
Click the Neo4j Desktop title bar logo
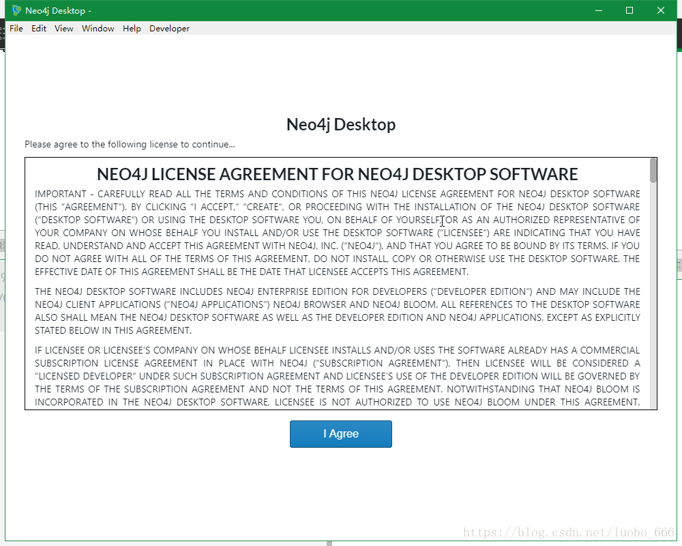(x=16, y=10)
